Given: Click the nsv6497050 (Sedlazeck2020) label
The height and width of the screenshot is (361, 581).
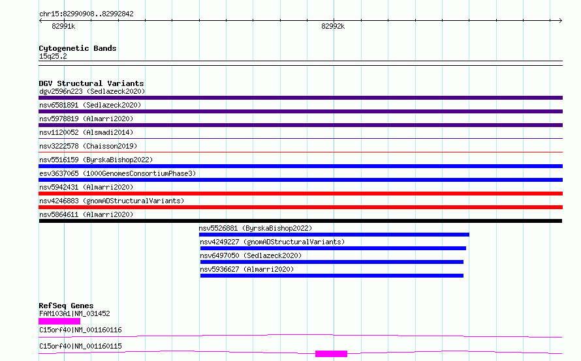Looking at the screenshot, I should [x=251, y=255].
